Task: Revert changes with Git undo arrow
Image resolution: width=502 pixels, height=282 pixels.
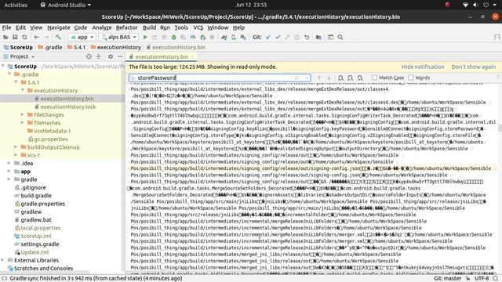Action: 307,37
